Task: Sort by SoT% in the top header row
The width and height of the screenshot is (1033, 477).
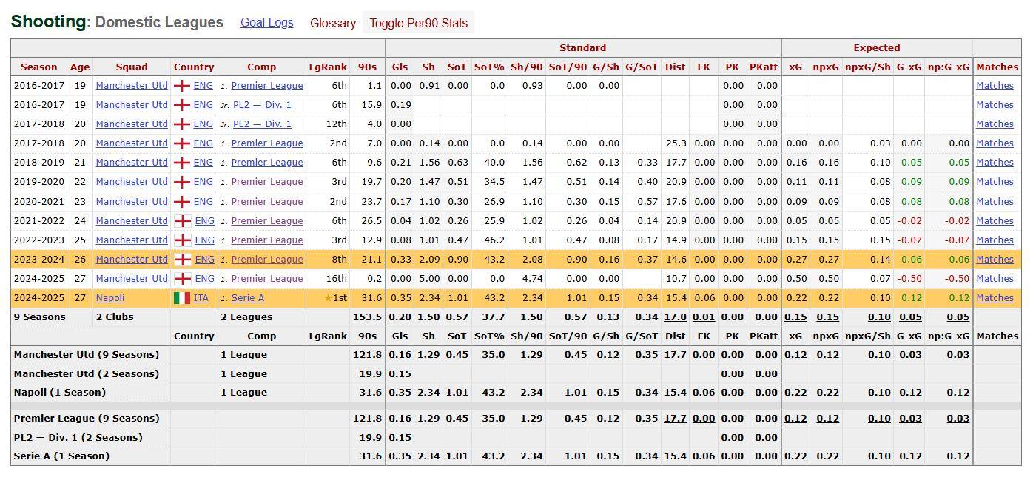Action: pos(489,67)
